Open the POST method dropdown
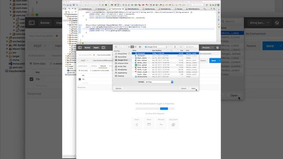This screenshot has height=159, width=283. (84, 61)
